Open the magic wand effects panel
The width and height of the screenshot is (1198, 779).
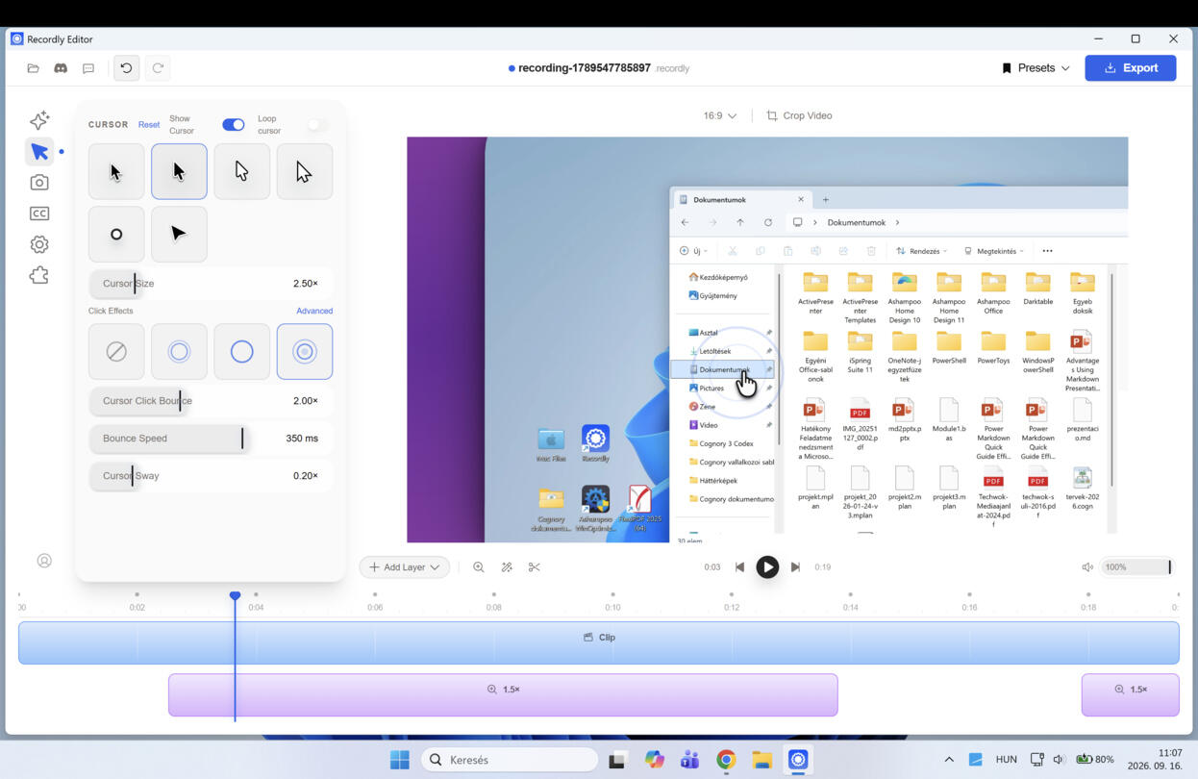click(x=39, y=120)
